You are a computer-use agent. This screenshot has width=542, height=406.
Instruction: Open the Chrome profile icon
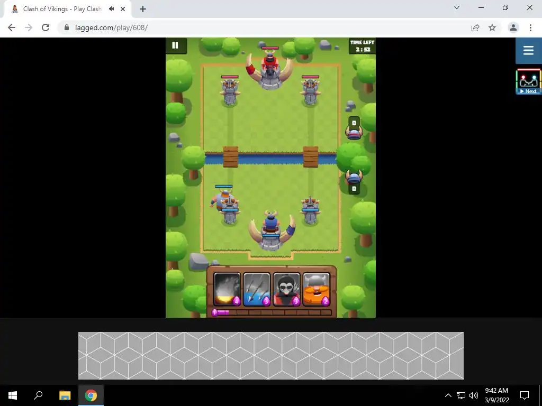[x=513, y=27]
